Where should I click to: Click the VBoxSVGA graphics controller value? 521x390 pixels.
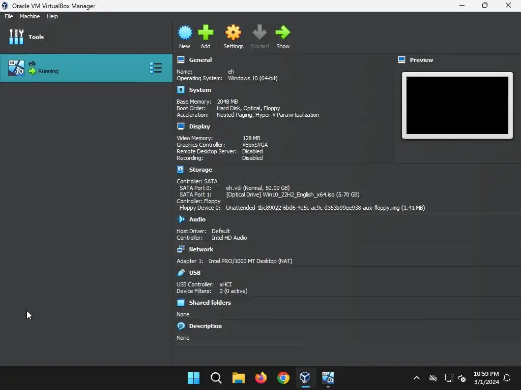255,145
